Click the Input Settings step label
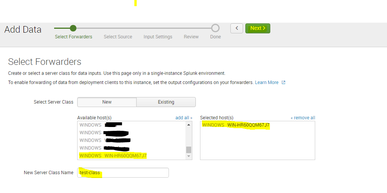387x193 pixels. (x=158, y=37)
